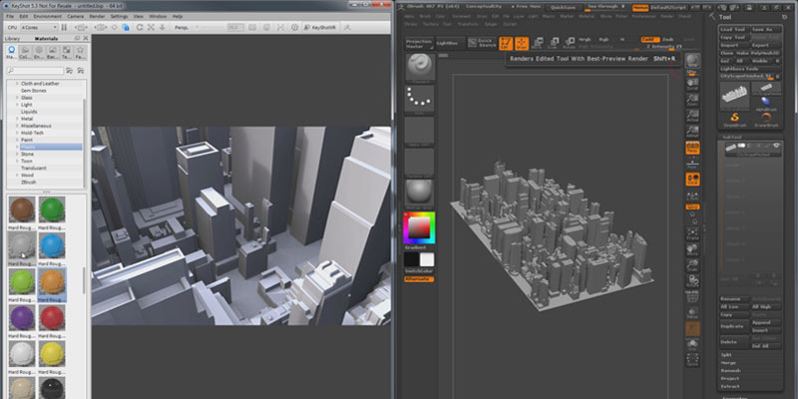Image resolution: width=798 pixels, height=399 pixels.
Task: Expand the Paint material category
Action: point(17,140)
